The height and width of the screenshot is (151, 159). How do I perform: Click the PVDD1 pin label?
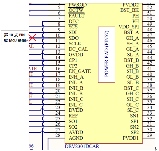pos(131,138)
